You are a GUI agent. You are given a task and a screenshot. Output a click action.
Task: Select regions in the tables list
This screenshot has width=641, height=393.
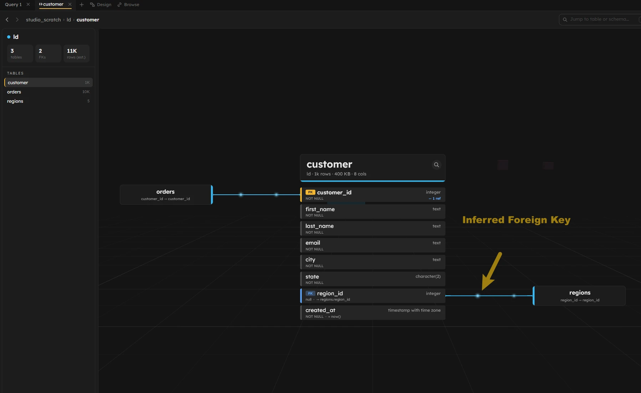(x=49, y=101)
